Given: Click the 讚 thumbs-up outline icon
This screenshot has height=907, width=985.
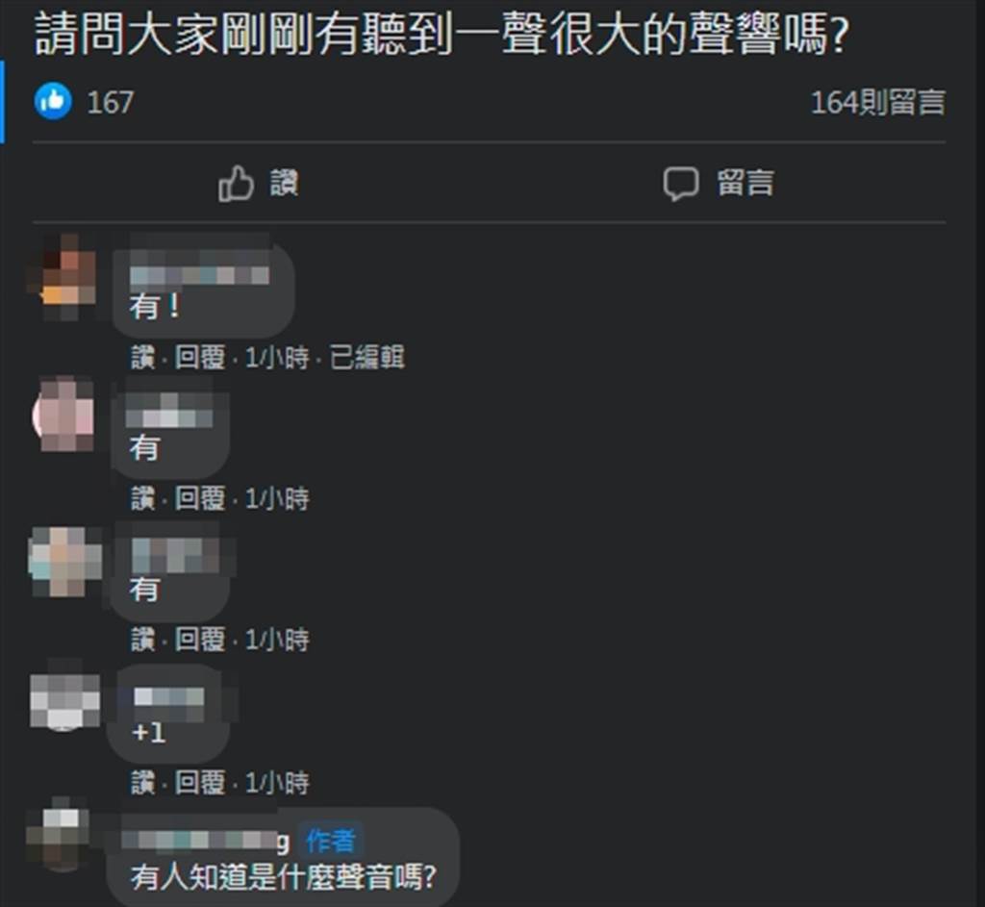Looking at the screenshot, I should [236, 184].
